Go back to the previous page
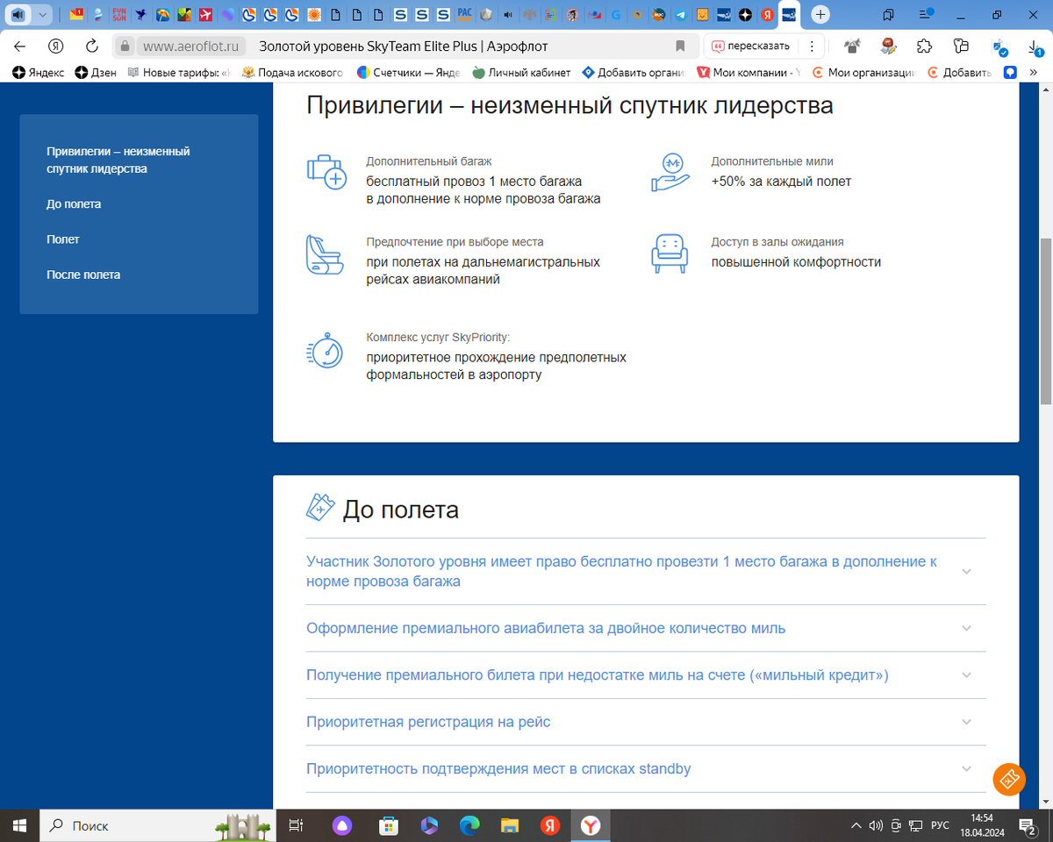 point(20,46)
